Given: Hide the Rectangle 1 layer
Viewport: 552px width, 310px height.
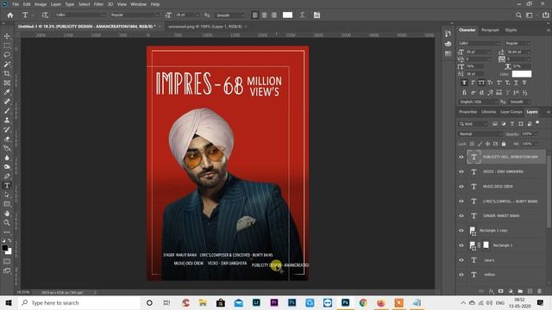Looking at the screenshot, I should click(461, 245).
